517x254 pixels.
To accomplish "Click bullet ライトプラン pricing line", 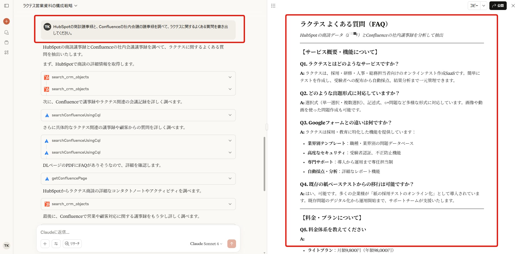I will pos(351,250).
